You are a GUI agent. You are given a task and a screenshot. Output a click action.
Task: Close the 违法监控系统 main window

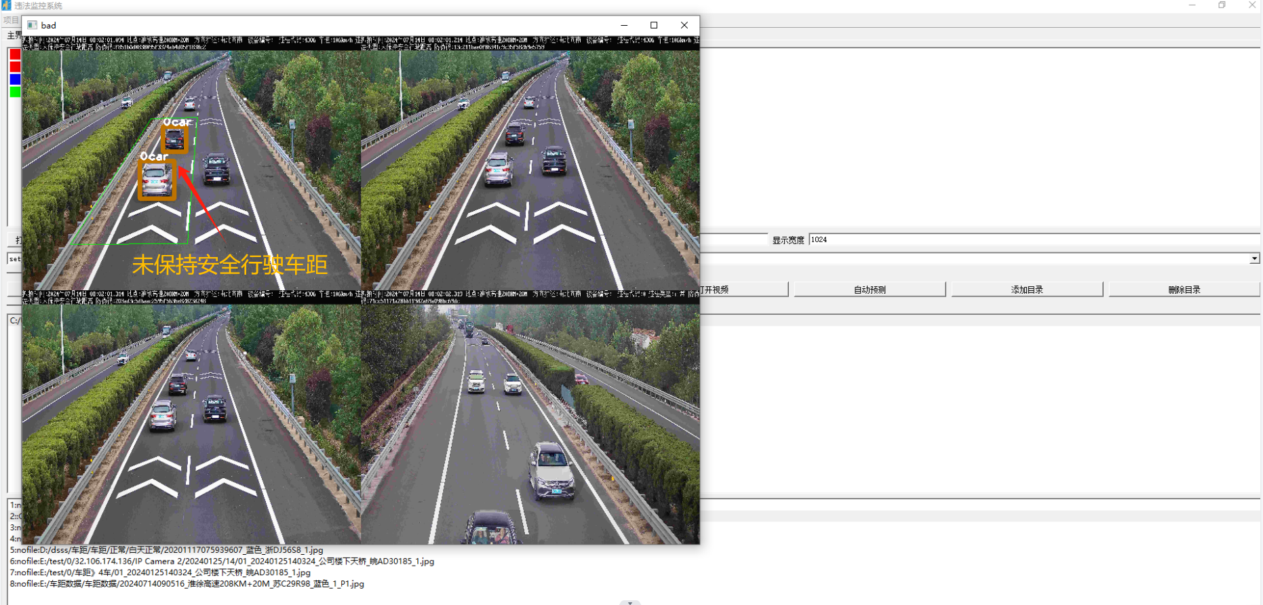click(x=1251, y=5)
